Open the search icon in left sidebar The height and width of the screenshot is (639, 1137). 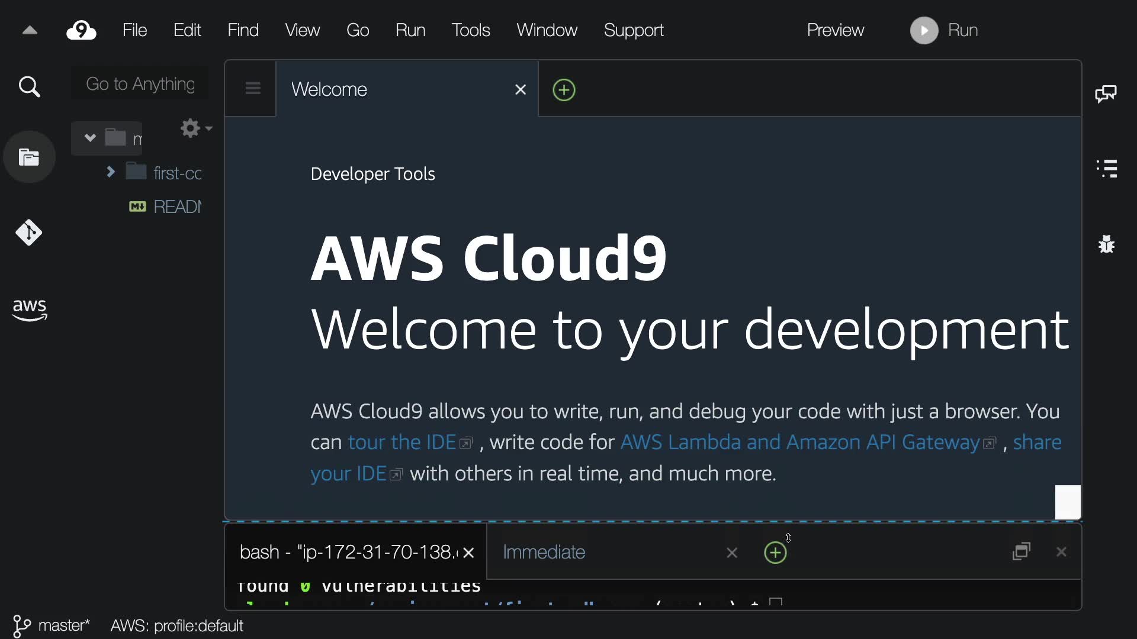[x=29, y=88]
